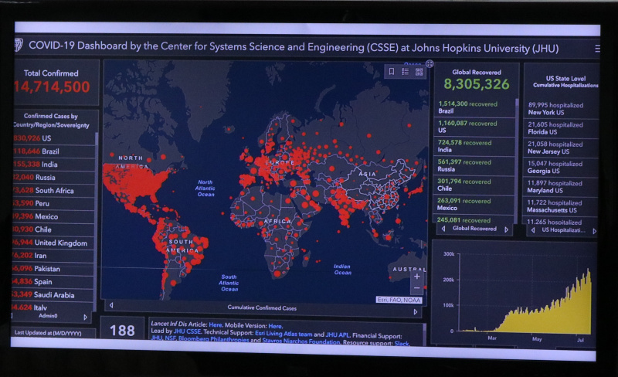Select Iran in the confirmed cases list
618x377 pixels.
54,256
